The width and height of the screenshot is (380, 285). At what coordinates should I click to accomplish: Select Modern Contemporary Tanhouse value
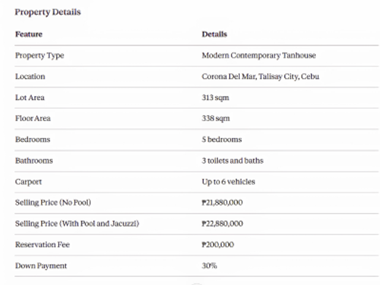pos(259,55)
